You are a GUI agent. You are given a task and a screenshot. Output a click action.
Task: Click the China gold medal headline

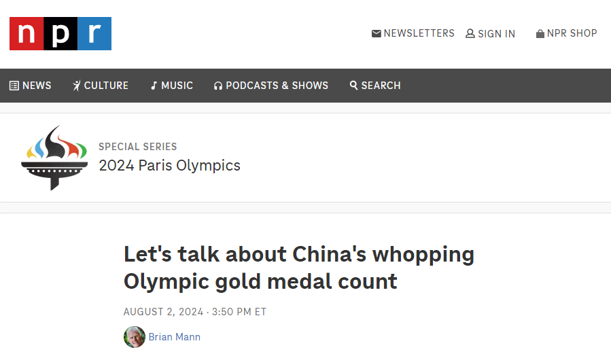click(299, 267)
